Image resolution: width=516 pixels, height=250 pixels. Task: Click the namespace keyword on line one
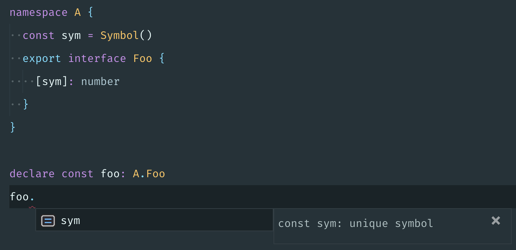click(x=38, y=12)
